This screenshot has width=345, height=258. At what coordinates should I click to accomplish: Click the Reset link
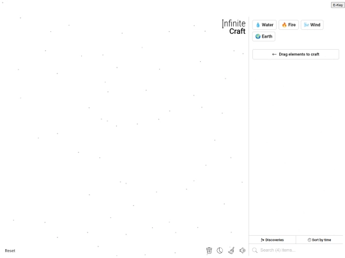point(10,250)
